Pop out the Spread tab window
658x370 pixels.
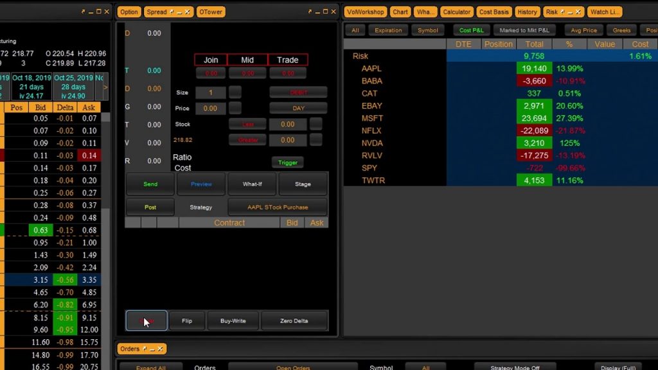click(172, 12)
